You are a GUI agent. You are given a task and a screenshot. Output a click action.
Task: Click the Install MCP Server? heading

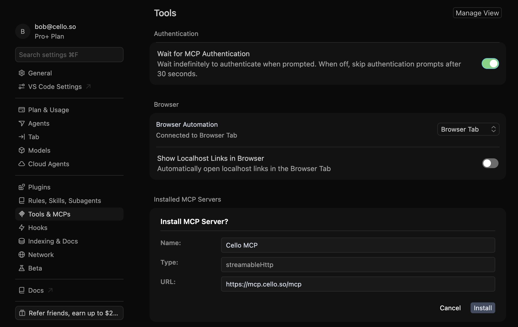(x=194, y=221)
